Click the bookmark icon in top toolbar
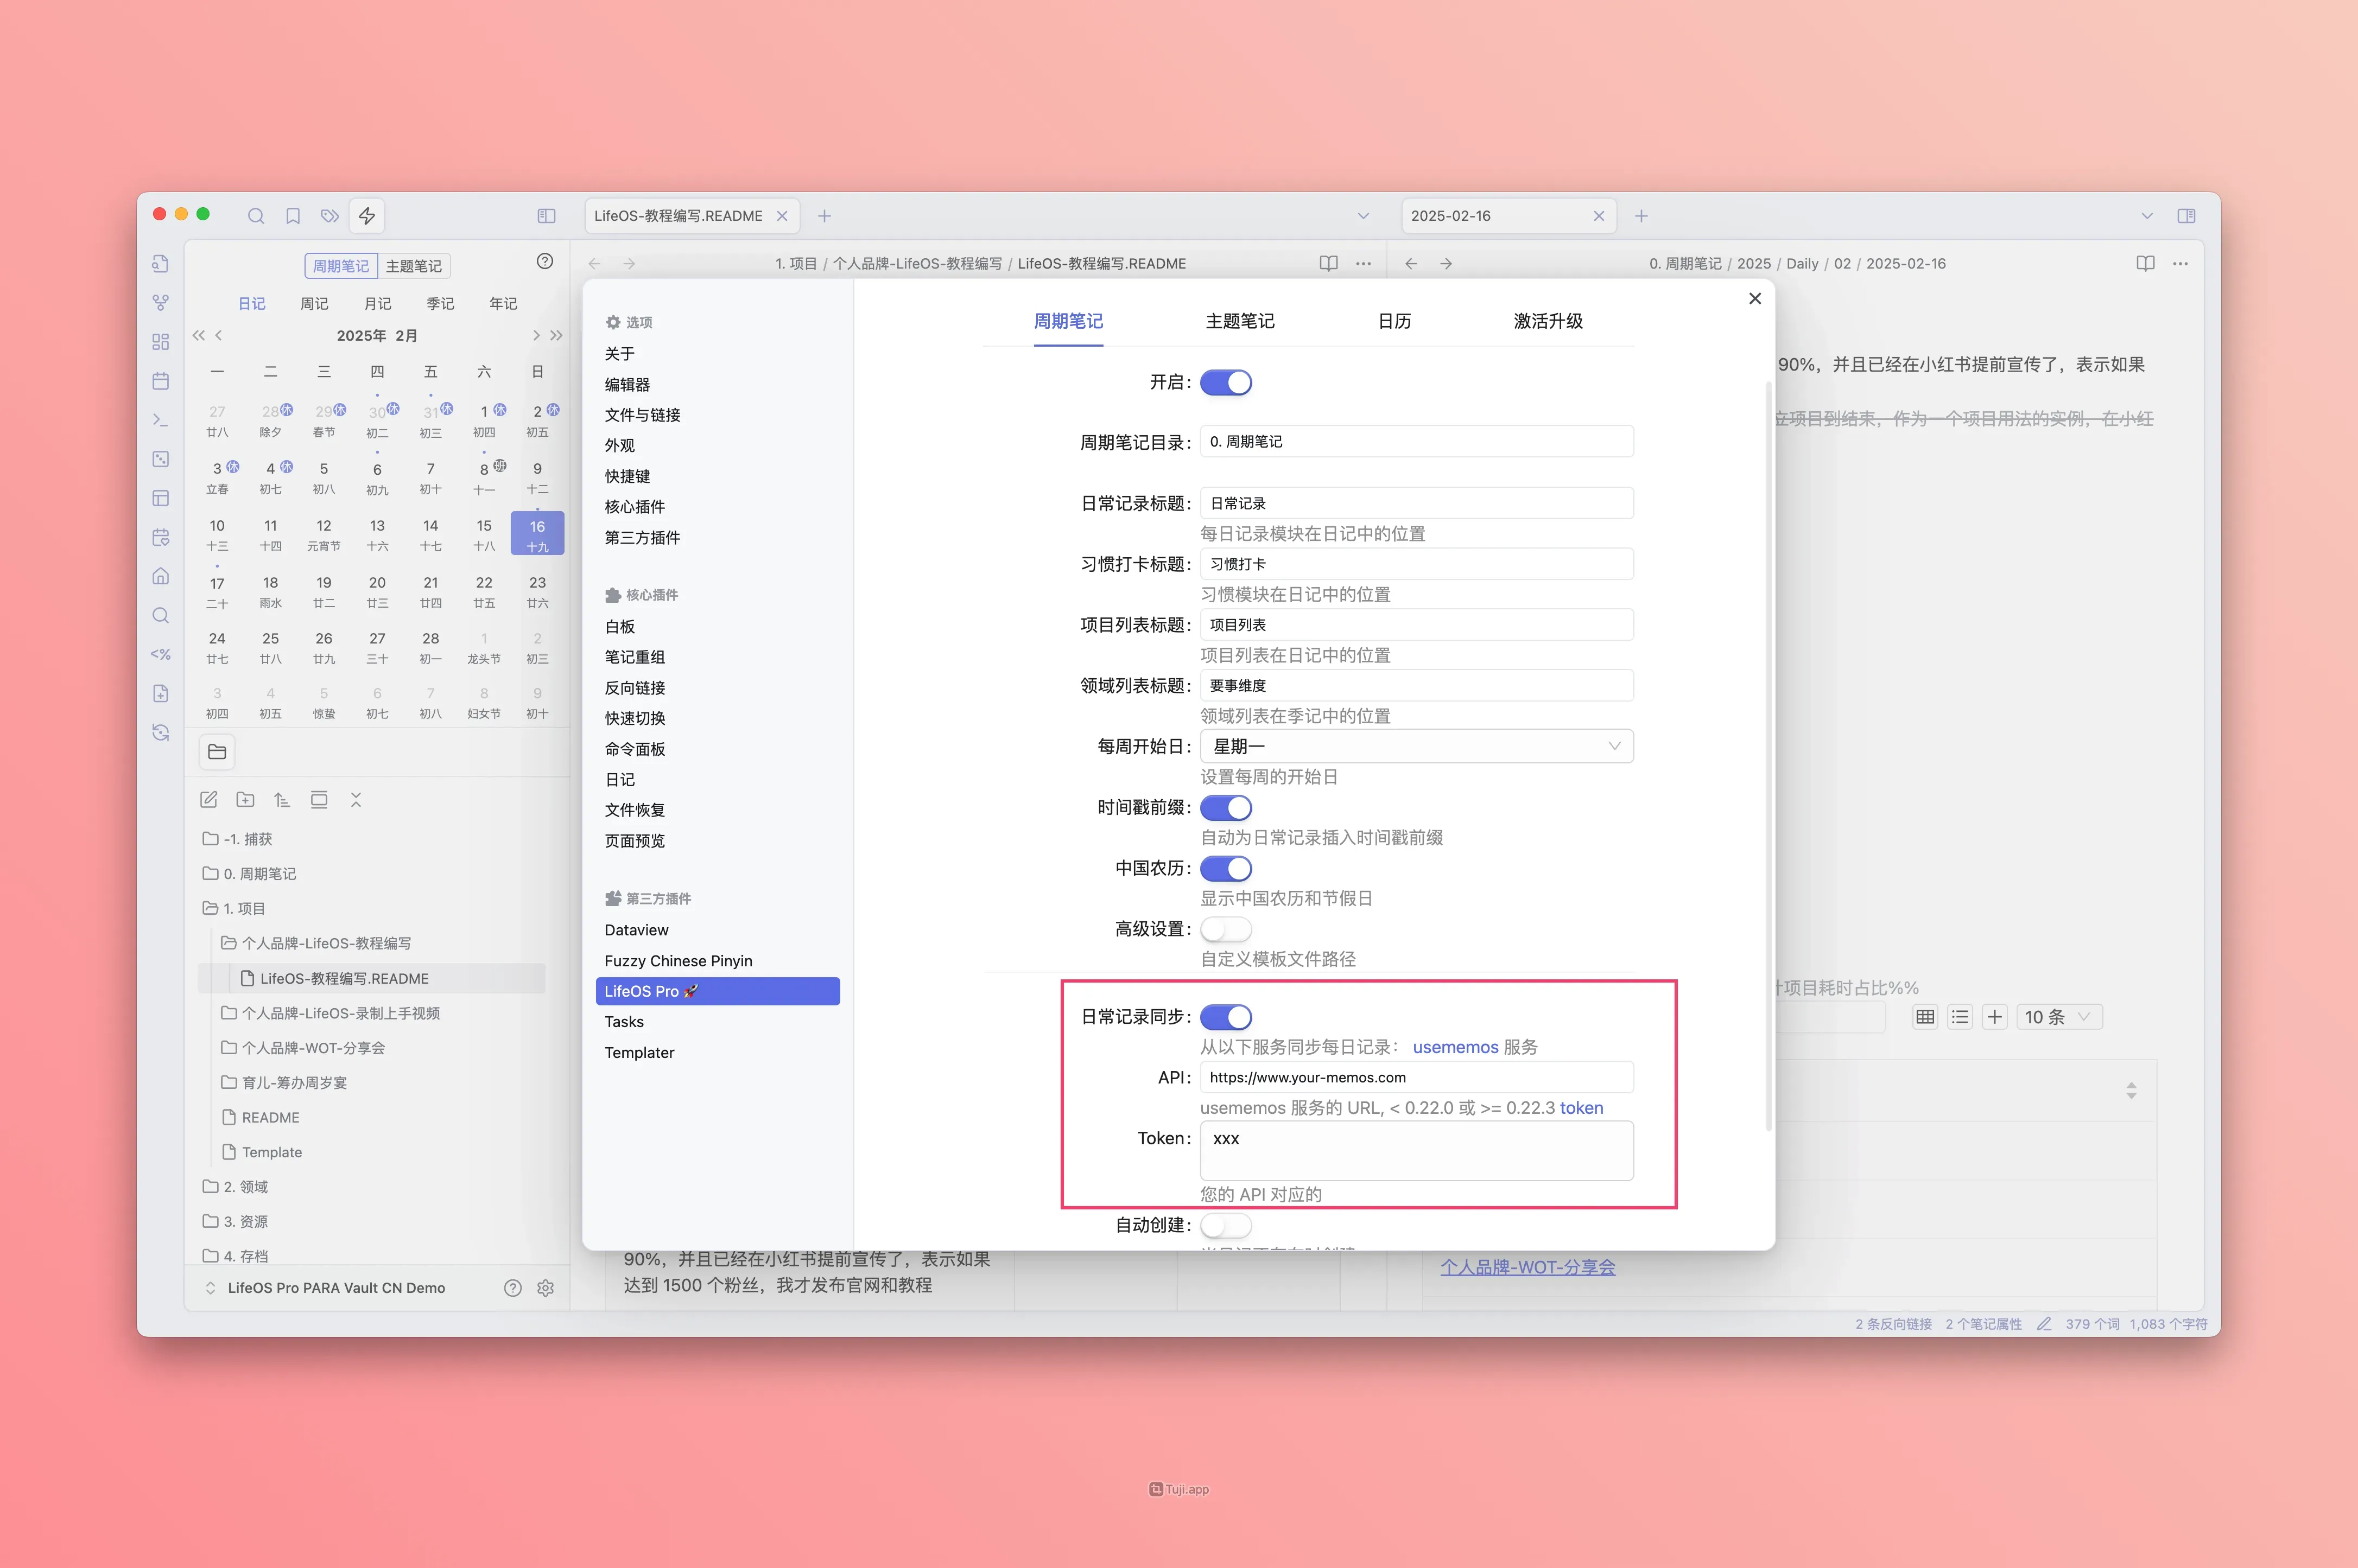 click(x=293, y=216)
